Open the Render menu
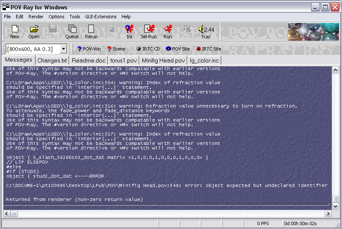This screenshot has height=229, width=342. click(x=36, y=17)
